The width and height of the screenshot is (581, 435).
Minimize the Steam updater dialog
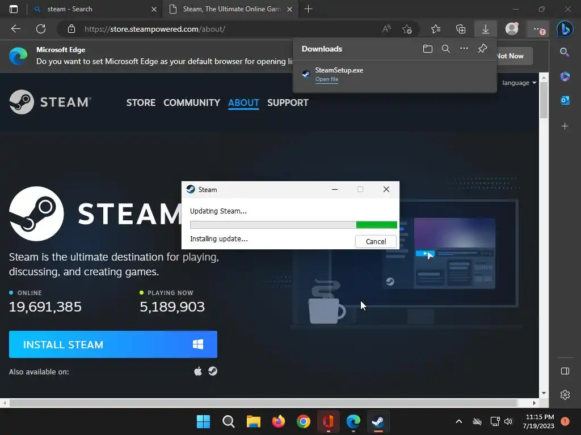(335, 189)
